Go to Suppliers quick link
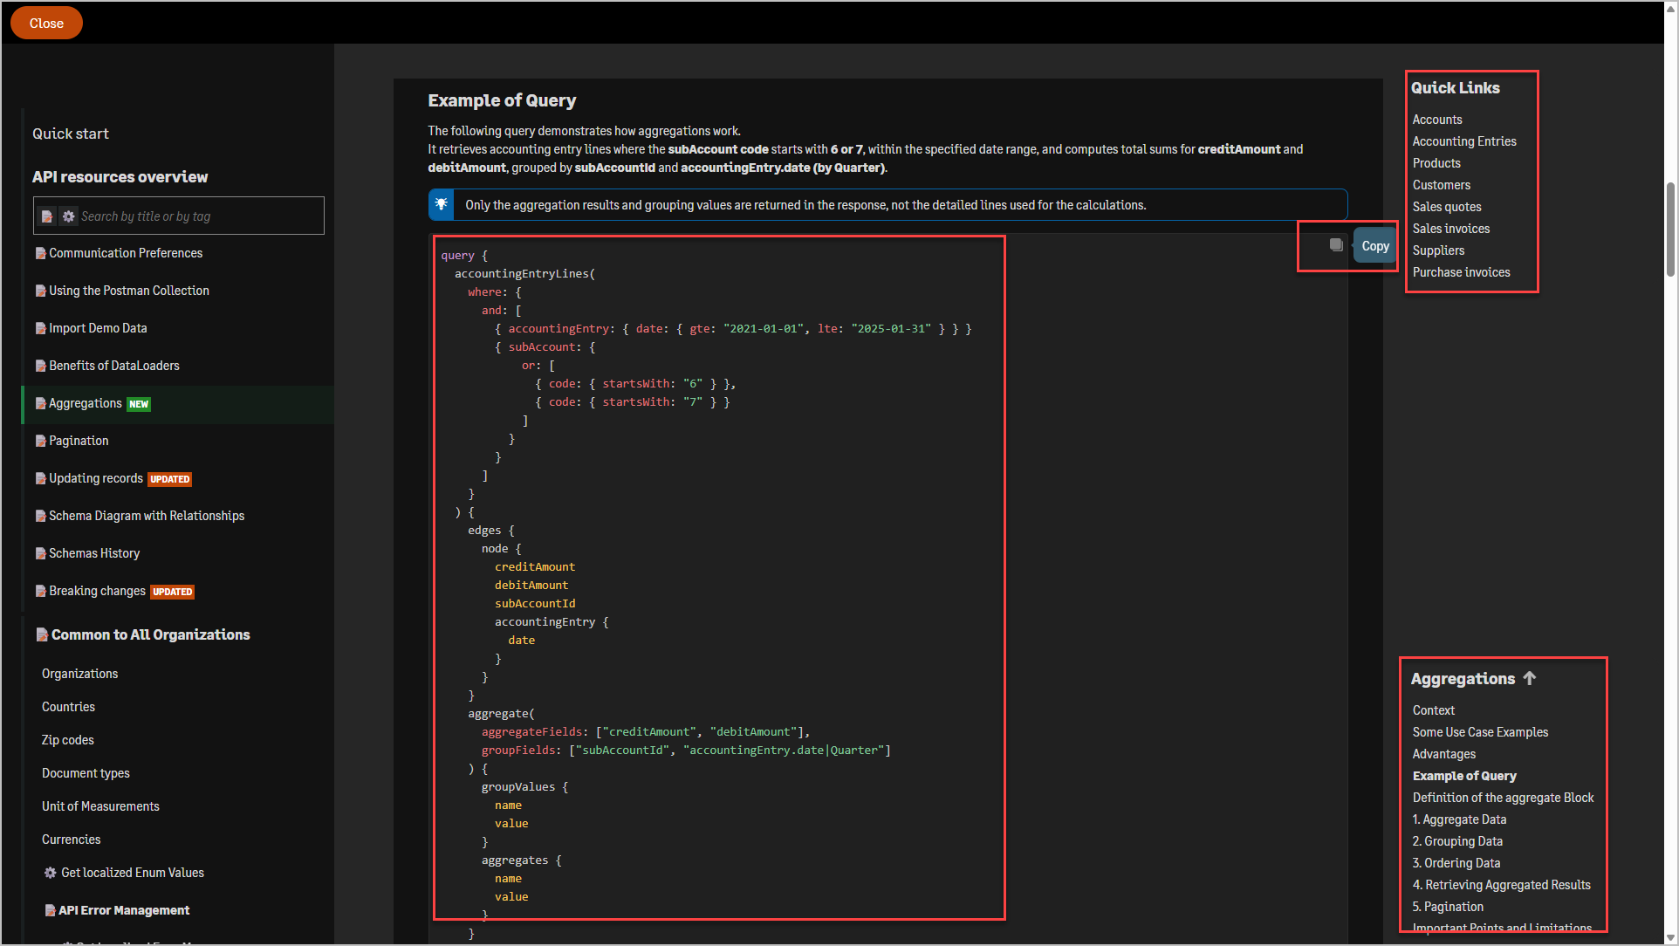1679x946 pixels. tap(1438, 250)
